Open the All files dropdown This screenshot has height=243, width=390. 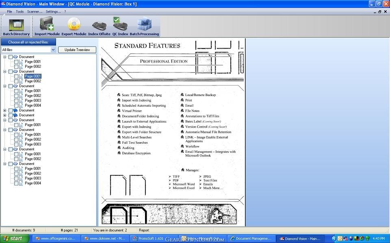(53, 50)
